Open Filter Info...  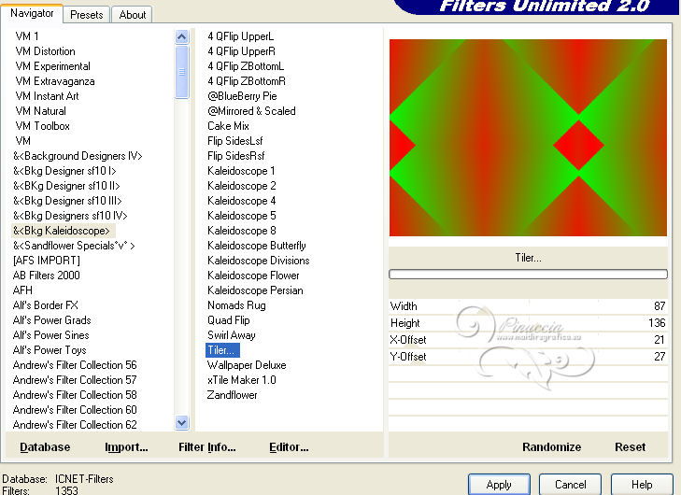click(x=207, y=447)
